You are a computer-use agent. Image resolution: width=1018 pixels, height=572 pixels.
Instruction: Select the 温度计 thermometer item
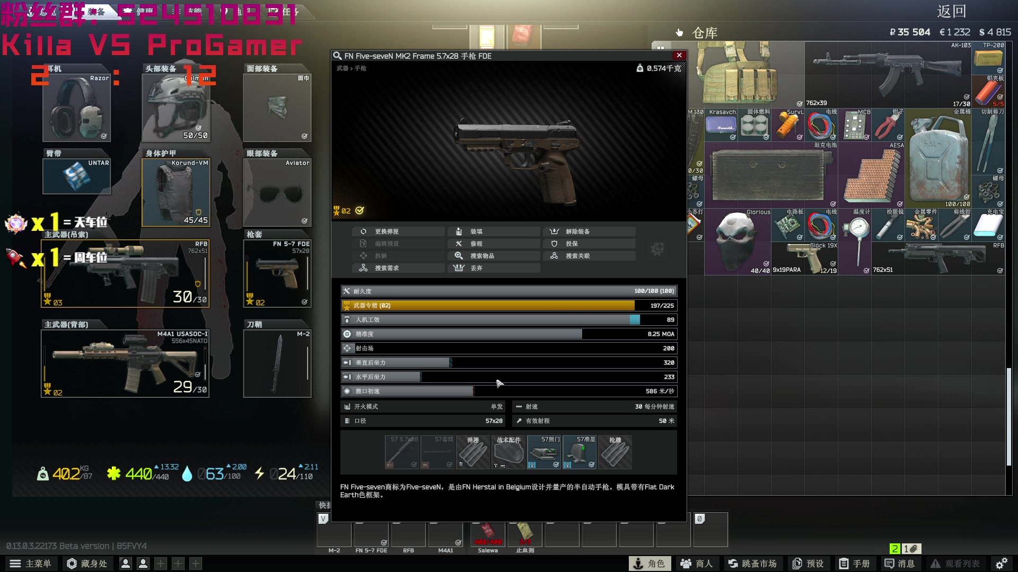(x=855, y=242)
